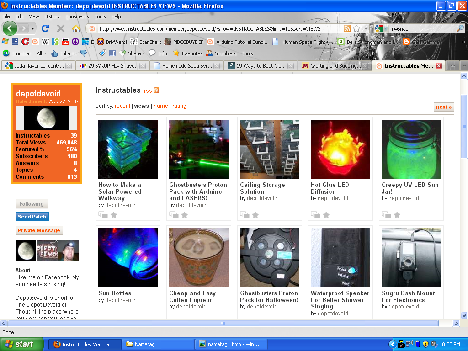Screen dimensions: 468x351
Task: Go to the next page of instructables
Action: point(443,107)
